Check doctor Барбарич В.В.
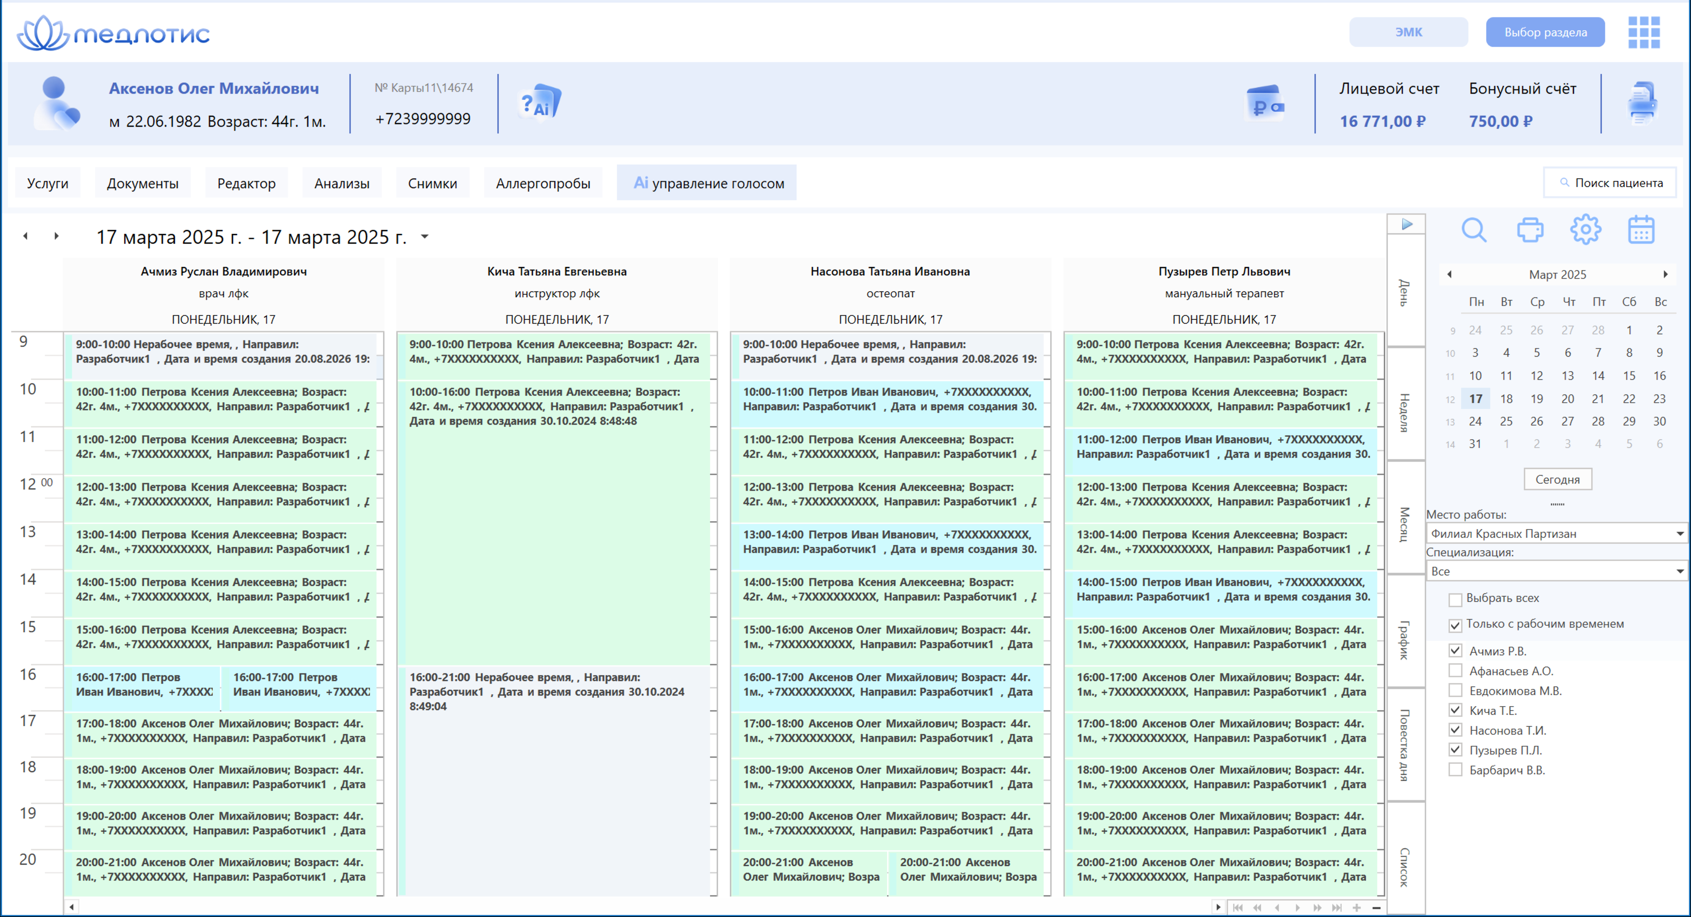This screenshot has height=917, width=1691. click(1455, 769)
